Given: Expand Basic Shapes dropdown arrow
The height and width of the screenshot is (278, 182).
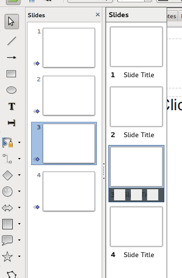Looking at the screenshot, I should 20,175.
